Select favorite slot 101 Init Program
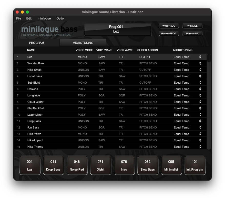225x198 pixels. (x=195, y=165)
